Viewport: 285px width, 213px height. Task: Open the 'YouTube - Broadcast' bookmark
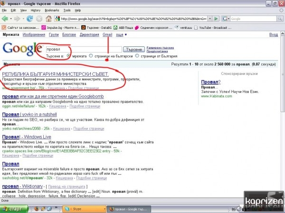213,28
